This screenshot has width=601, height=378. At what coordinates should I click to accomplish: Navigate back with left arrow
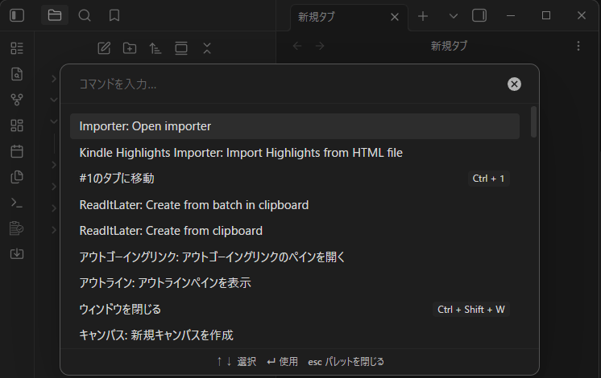297,46
